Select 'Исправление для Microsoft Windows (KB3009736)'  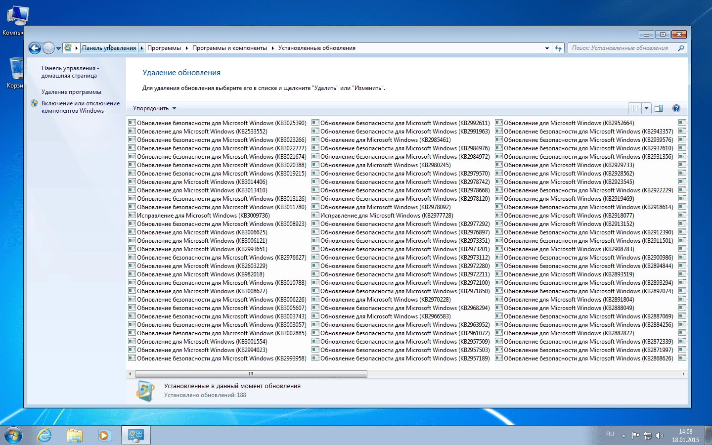point(199,215)
